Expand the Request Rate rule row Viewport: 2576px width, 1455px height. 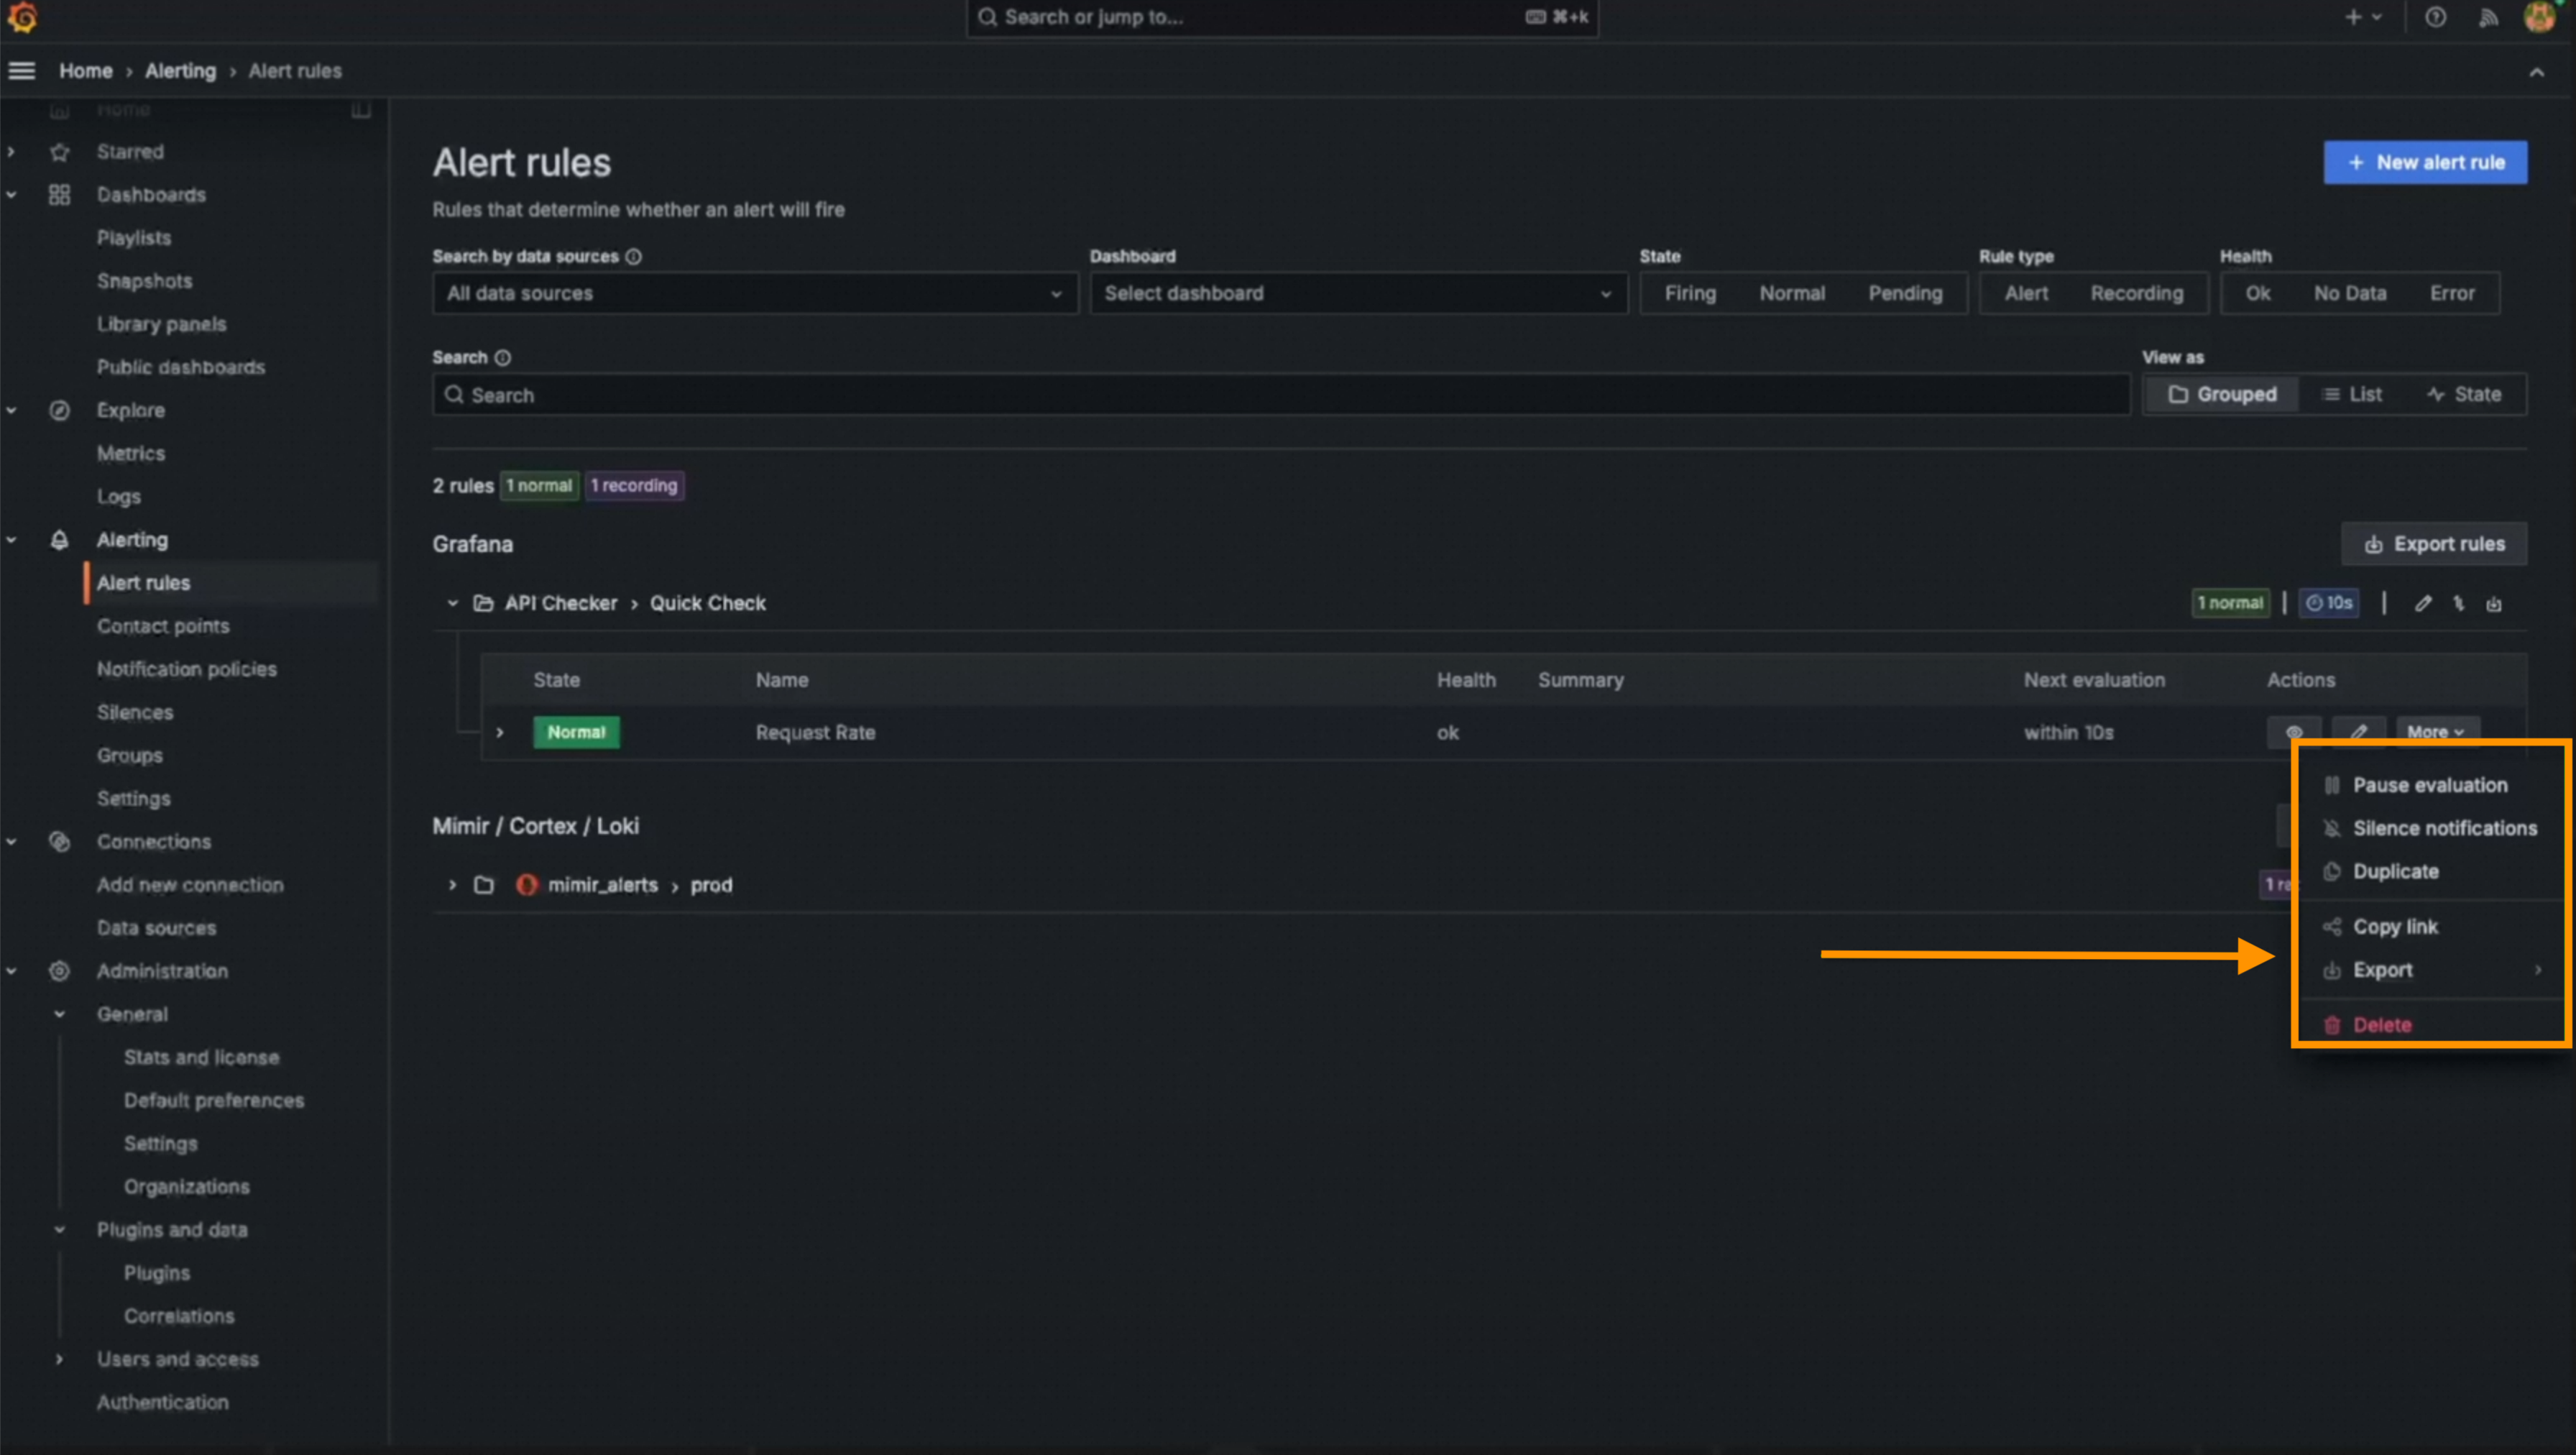[500, 732]
